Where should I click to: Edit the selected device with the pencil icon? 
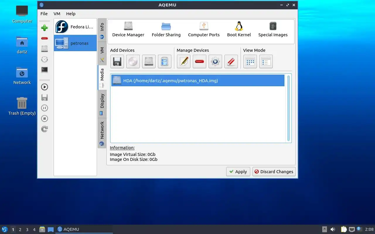184,61
